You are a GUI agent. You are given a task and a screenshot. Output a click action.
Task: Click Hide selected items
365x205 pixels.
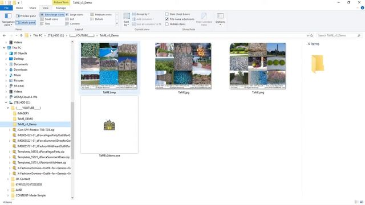point(204,19)
